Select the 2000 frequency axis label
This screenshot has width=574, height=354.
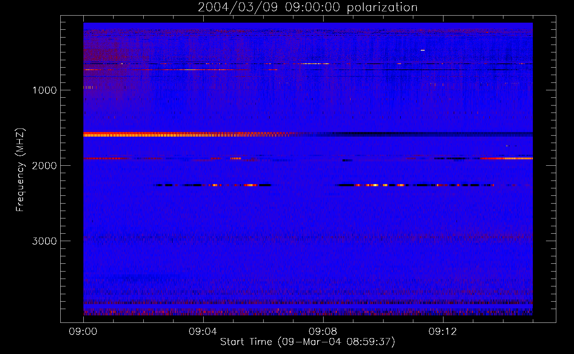click(x=44, y=166)
